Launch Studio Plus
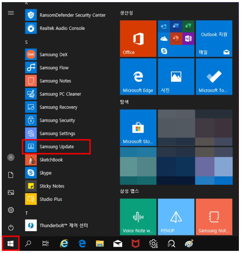This screenshot has width=241, height=253. [44, 199]
